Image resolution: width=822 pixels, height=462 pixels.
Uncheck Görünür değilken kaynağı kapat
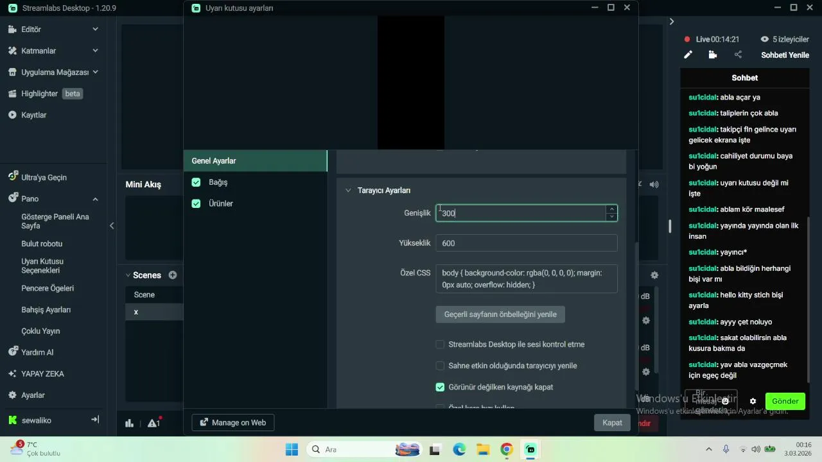[440, 387]
